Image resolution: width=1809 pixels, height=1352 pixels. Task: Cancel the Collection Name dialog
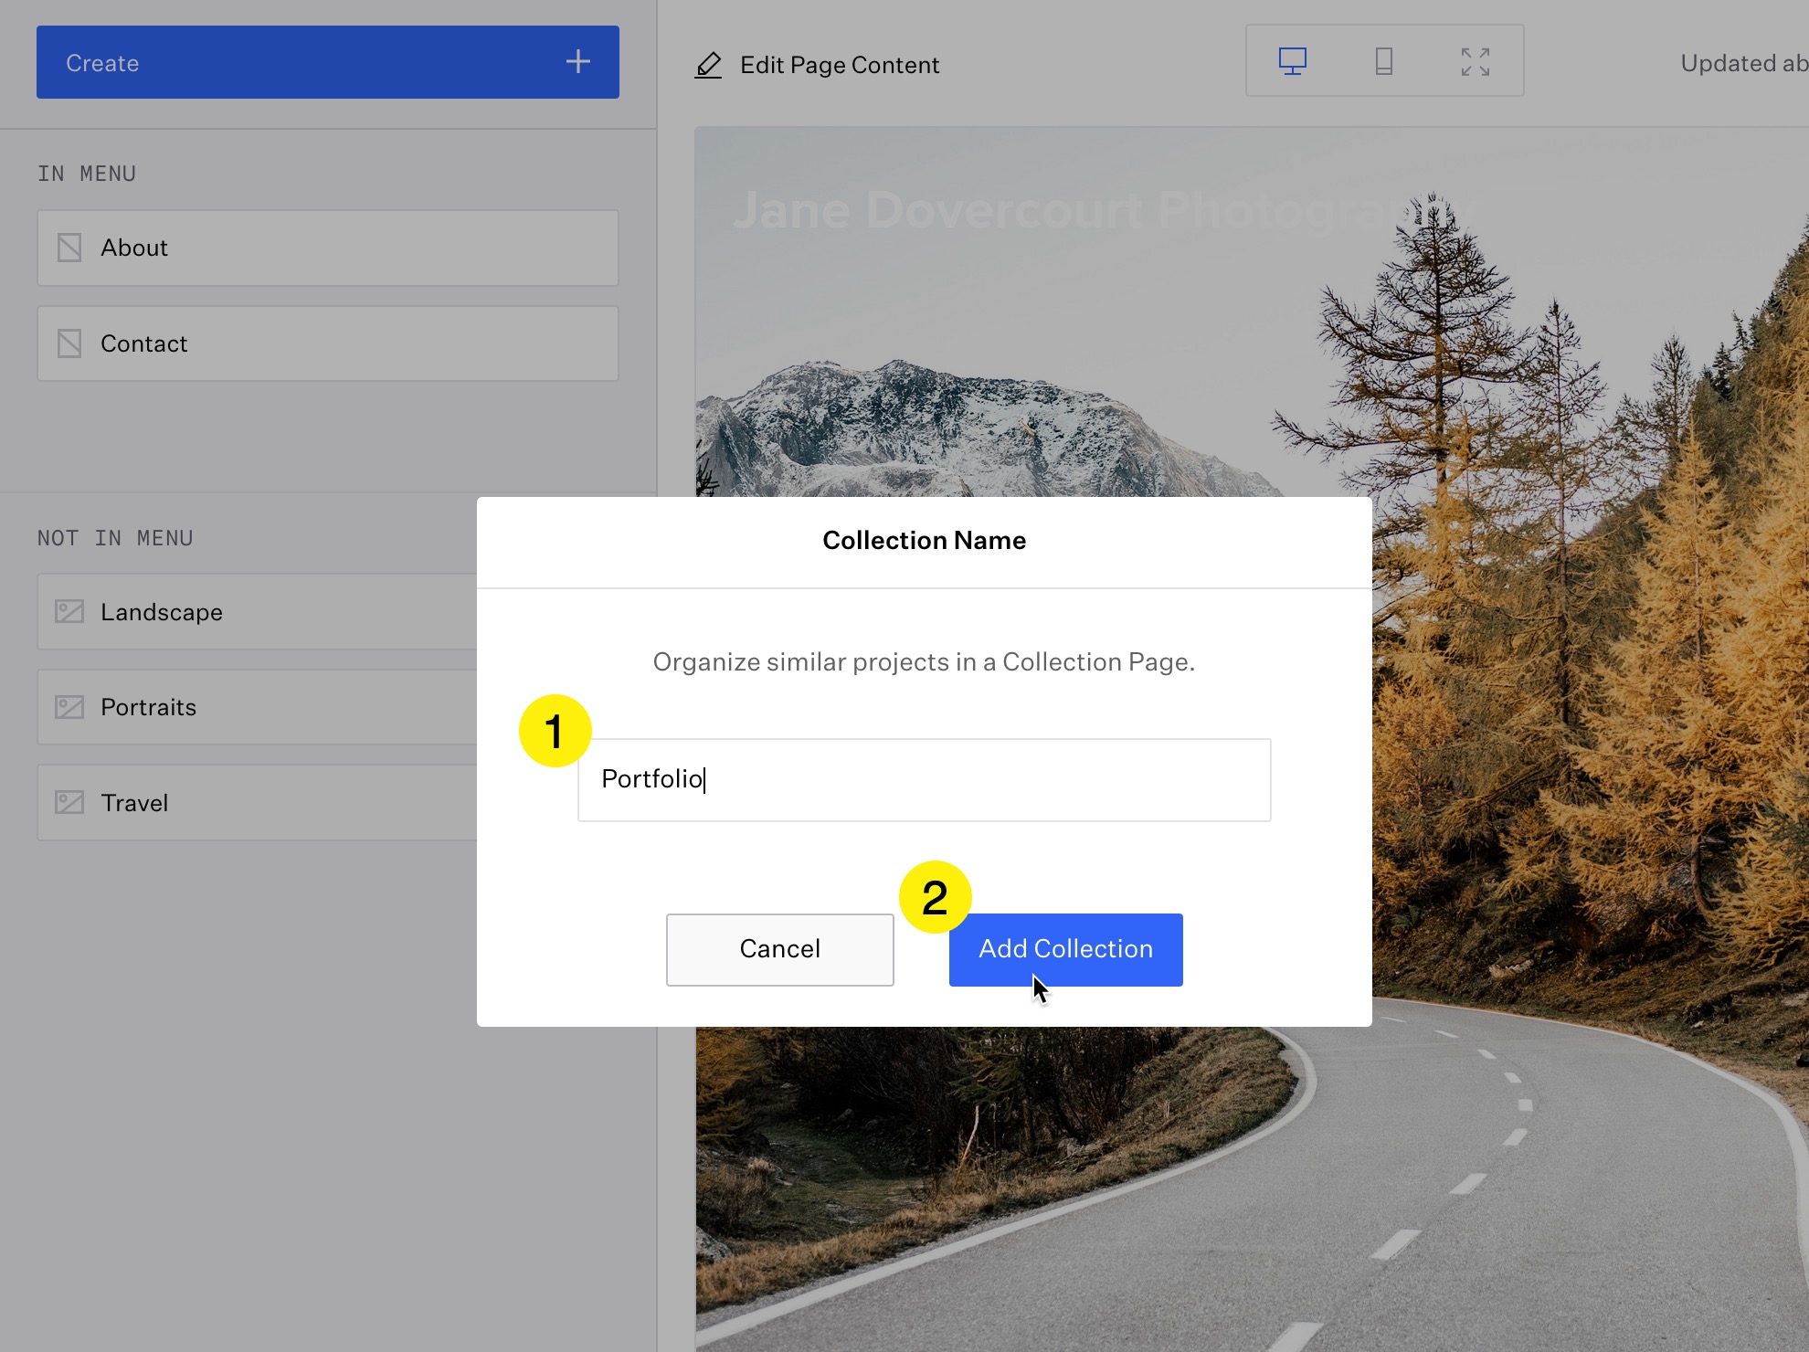(779, 949)
